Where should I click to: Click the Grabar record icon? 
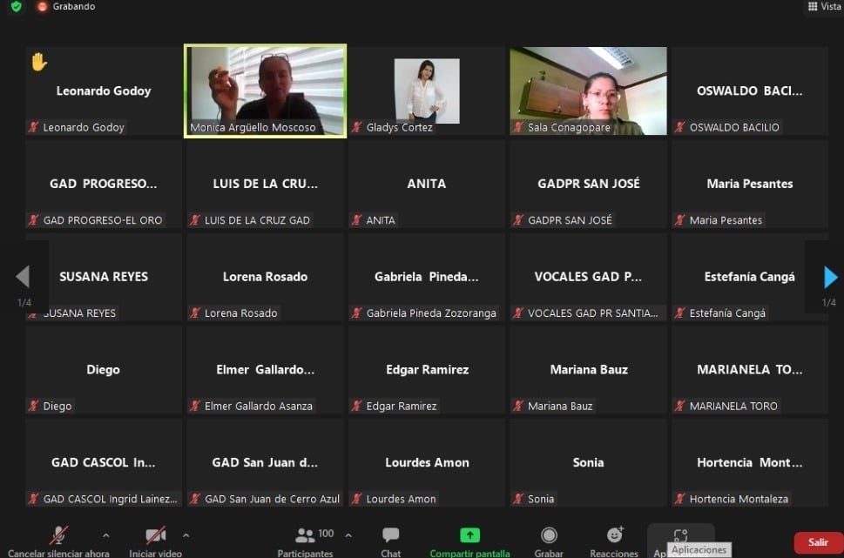(x=549, y=536)
